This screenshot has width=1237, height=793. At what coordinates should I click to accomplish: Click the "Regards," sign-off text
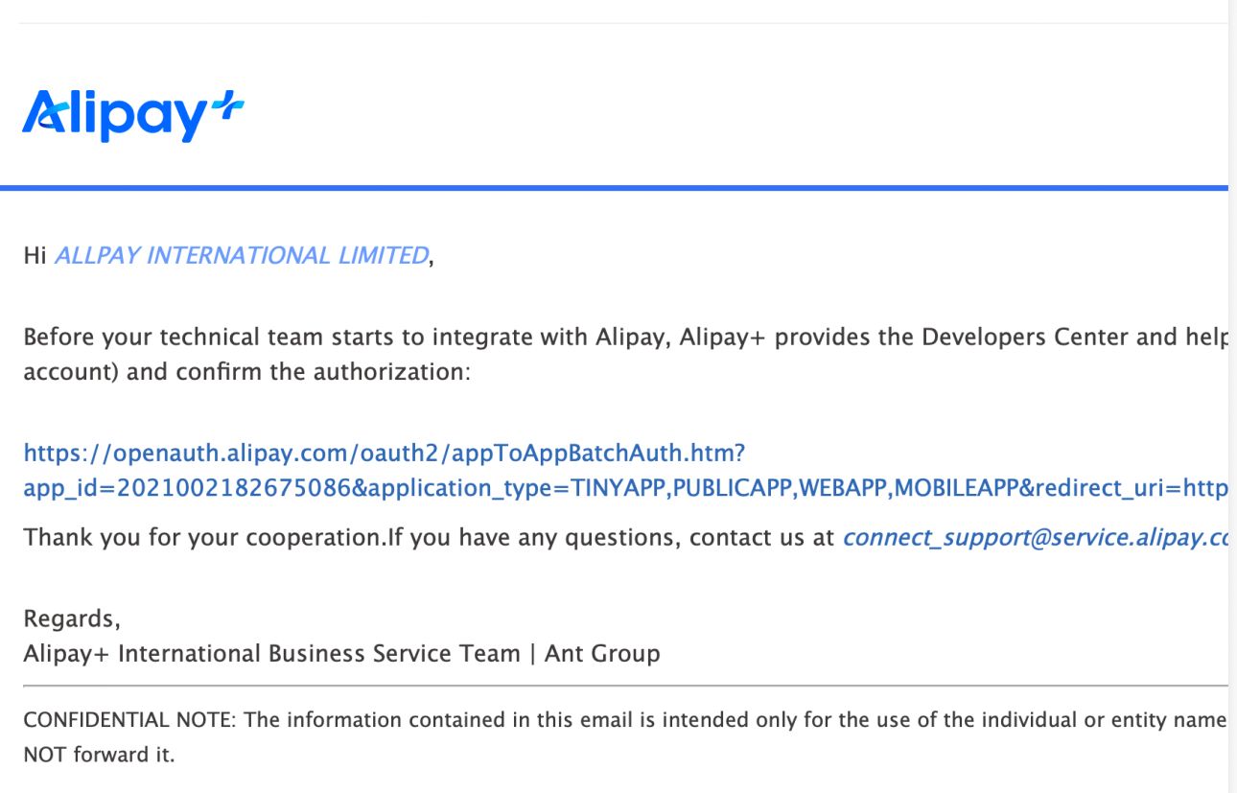point(72,618)
